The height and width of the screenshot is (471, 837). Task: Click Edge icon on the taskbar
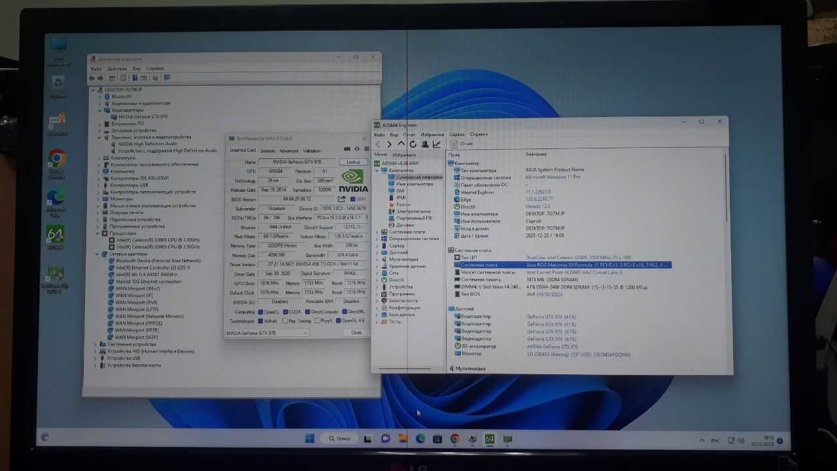click(420, 439)
